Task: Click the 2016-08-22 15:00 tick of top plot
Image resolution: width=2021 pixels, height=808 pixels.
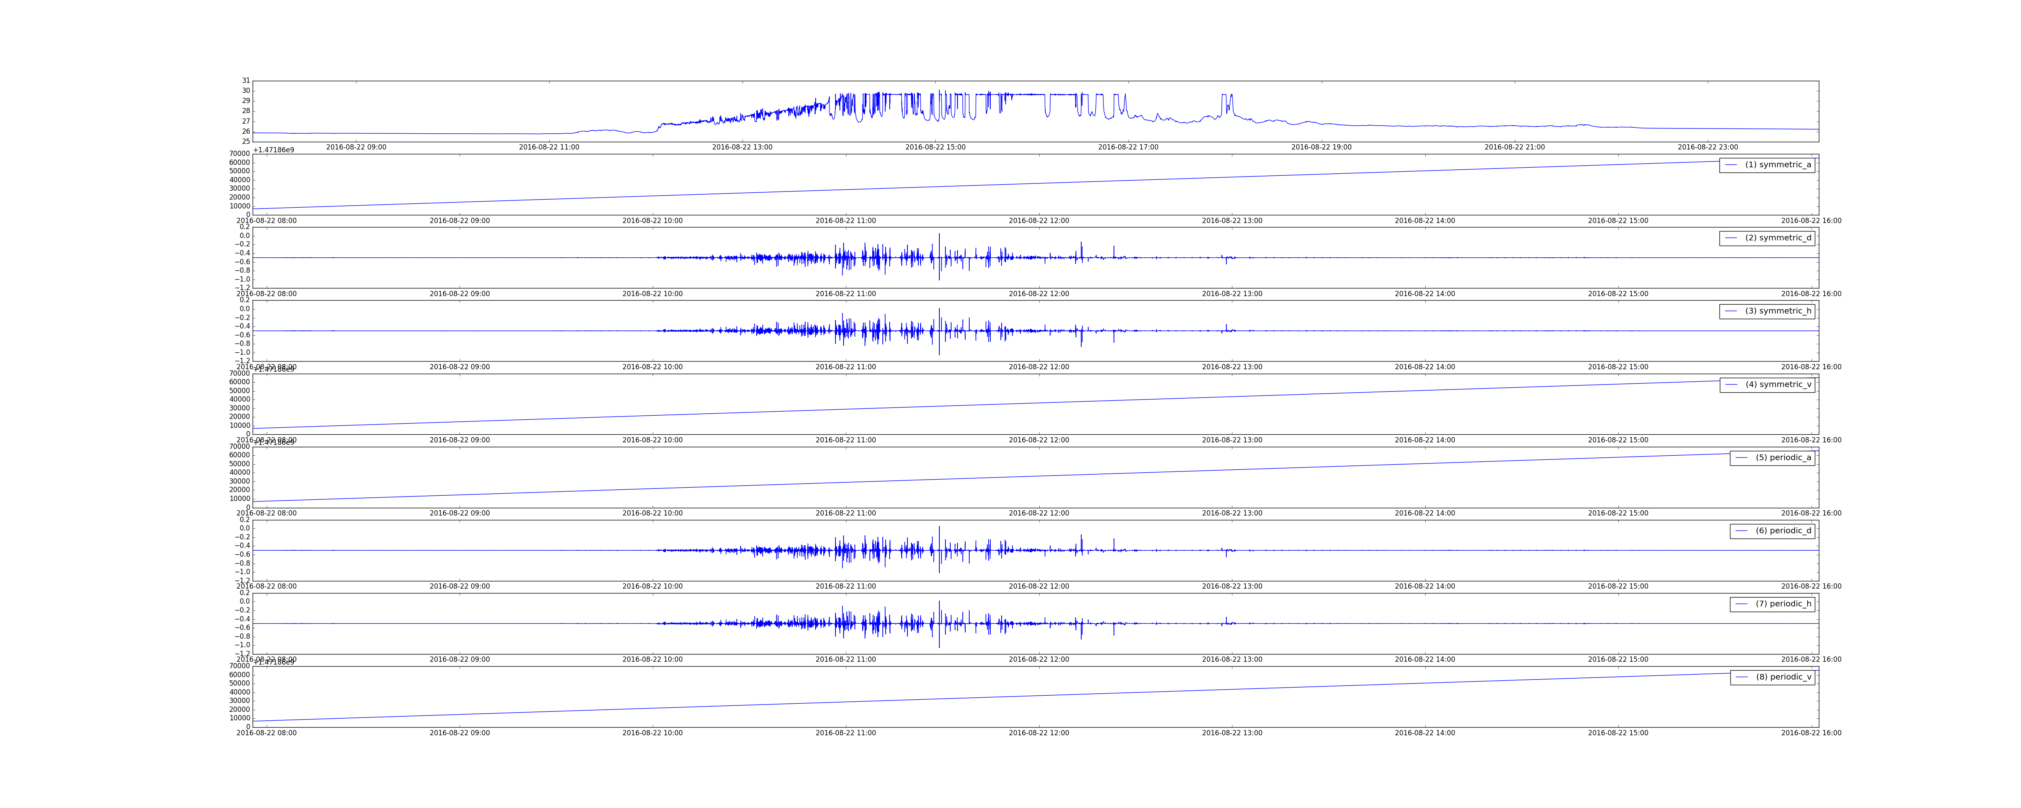Action: pos(935,147)
